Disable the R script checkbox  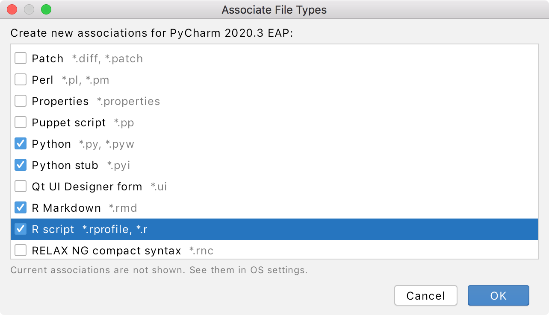pyautogui.click(x=20, y=229)
